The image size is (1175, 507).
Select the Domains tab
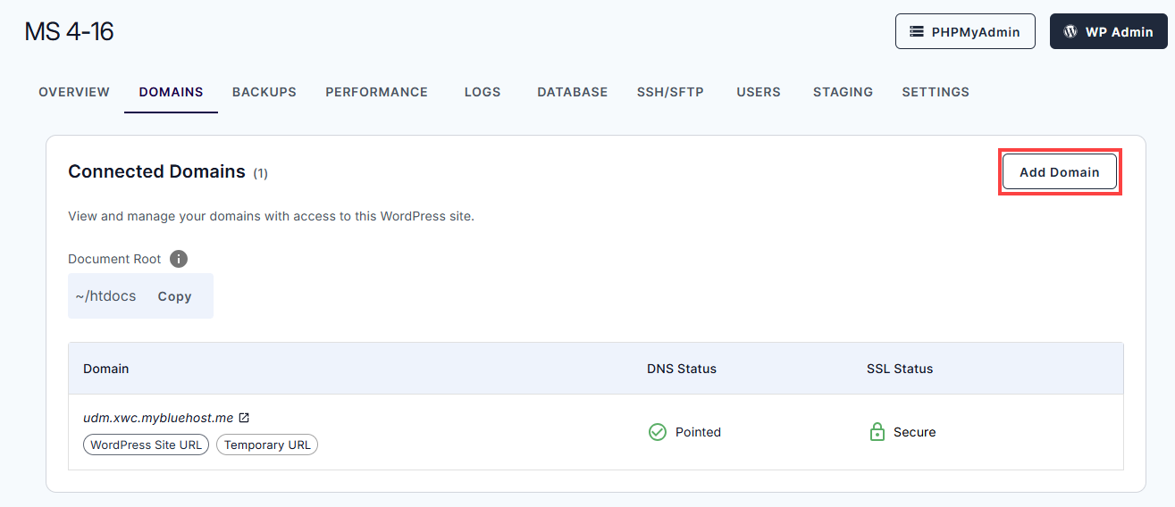[x=171, y=92]
